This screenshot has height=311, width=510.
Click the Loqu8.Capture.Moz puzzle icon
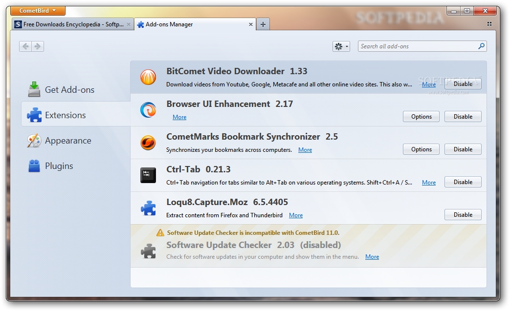(148, 208)
